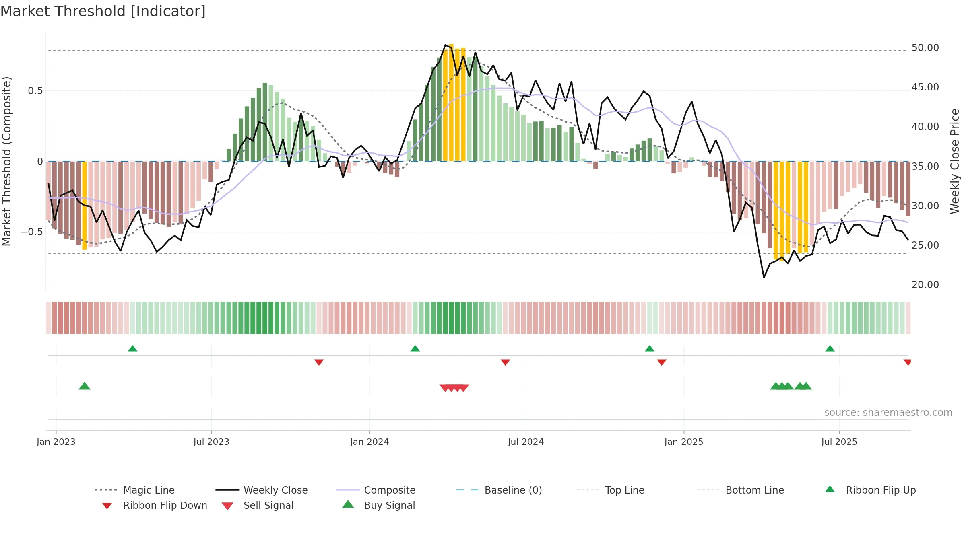Toggle the Ribbon Flip Down legend entry

(x=155, y=505)
